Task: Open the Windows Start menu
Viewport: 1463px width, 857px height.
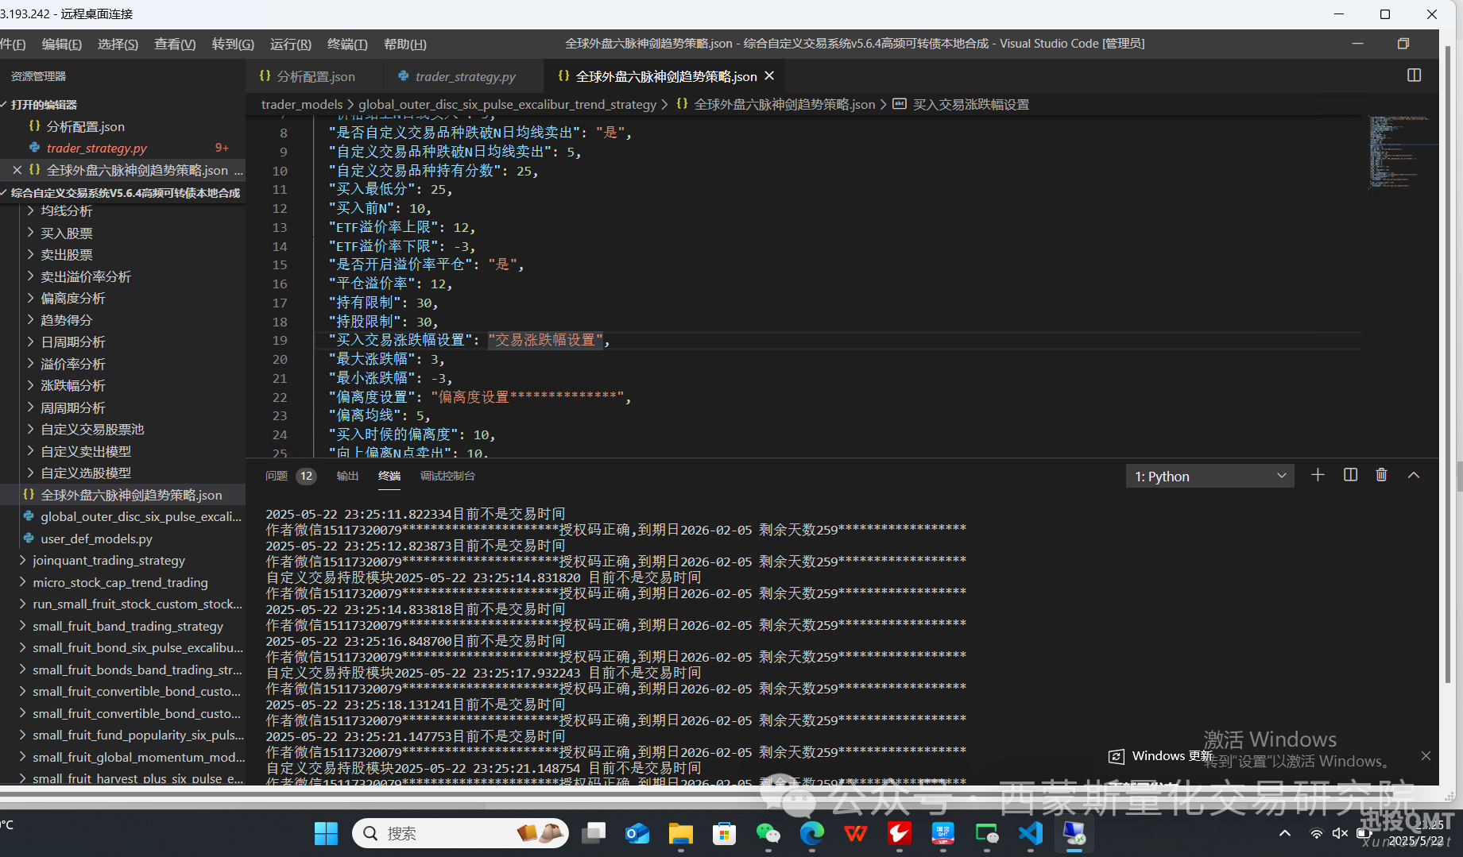Action: (326, 833)
